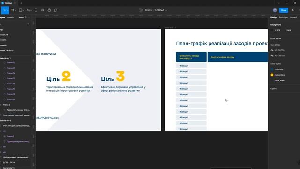Add a new page with plus icon
This screenshot has width=300, height=169.
click(28, 24)
